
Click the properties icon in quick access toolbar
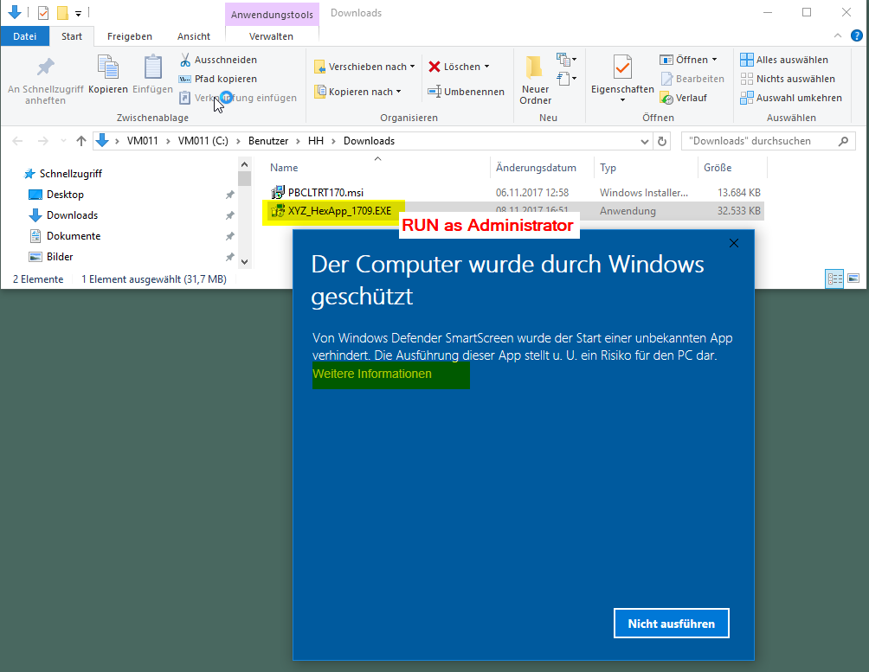[43, 12]
